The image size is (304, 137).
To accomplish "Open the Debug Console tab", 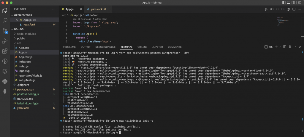I will (x=105, y=47).
